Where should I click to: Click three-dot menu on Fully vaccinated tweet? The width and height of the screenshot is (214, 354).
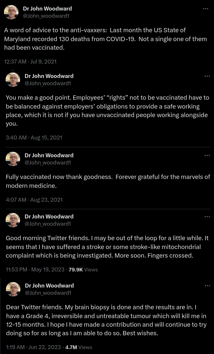[207, 156]
